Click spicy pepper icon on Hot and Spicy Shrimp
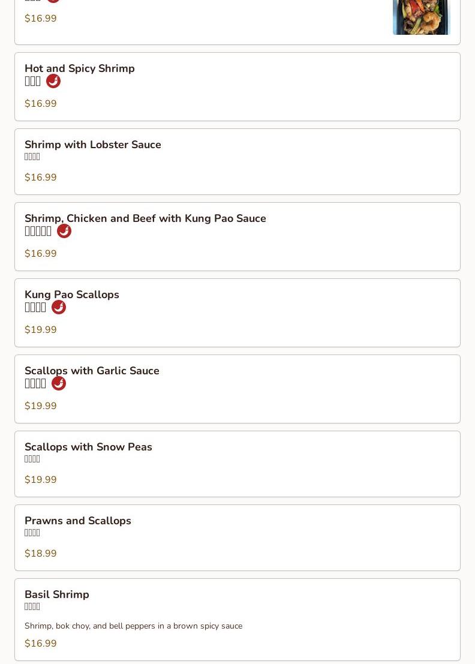Screen dimensions: 475x664 pos(53,81)
